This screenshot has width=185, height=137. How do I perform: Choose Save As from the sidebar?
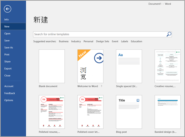coord(9,47)
